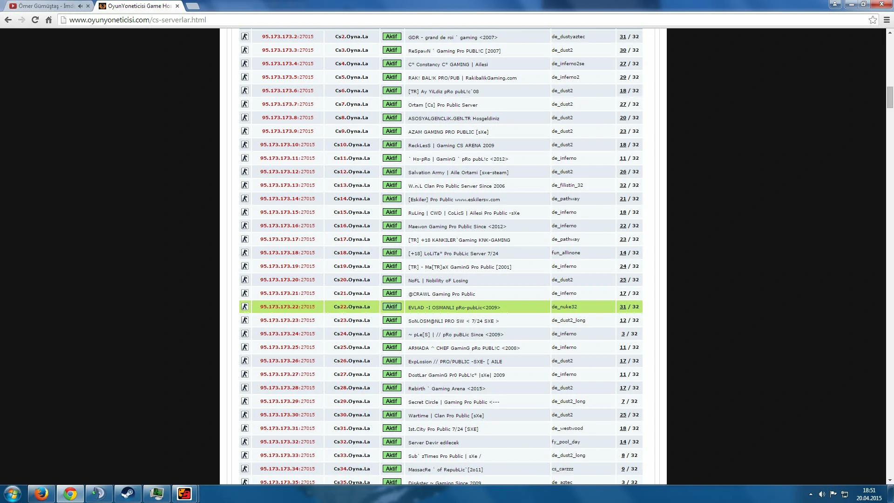Mute the Ömer Gümüştaş tab audio icon

(80, 6)
